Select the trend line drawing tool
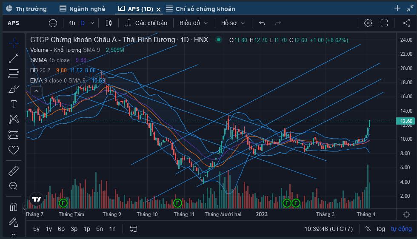This screenshot has width=417, height=239. 14,58
